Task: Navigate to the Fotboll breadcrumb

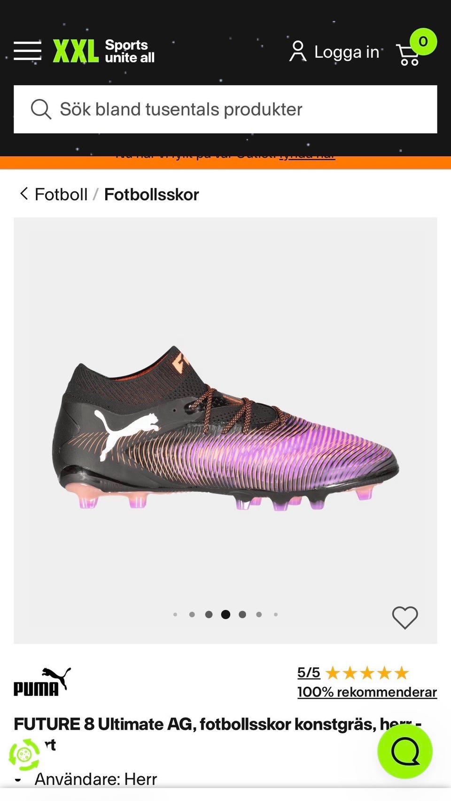Action: (x=61, y=194)
